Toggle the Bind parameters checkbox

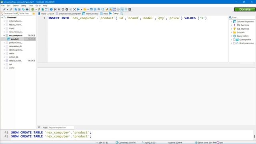[x=234, y=43]
